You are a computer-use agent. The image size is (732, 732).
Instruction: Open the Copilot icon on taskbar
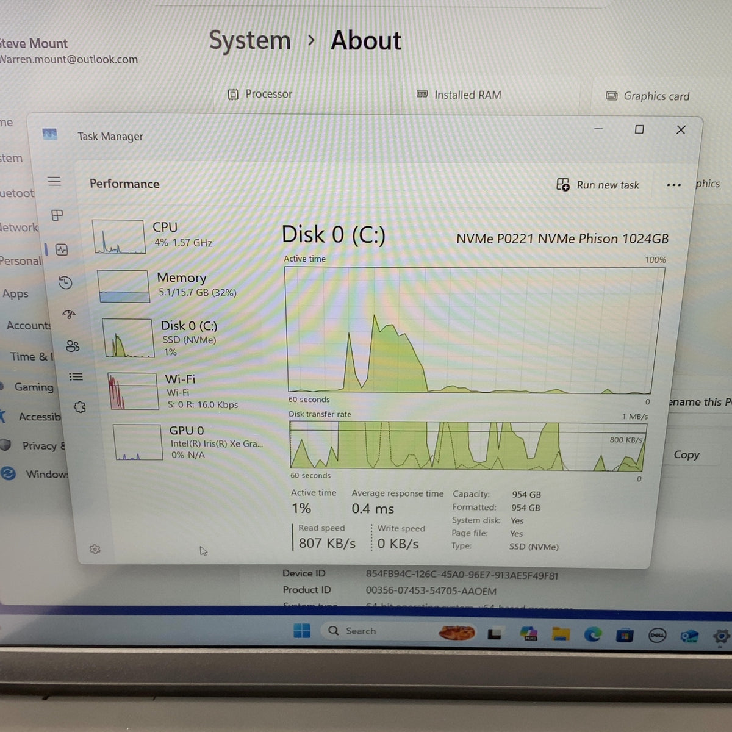(528, 633)
